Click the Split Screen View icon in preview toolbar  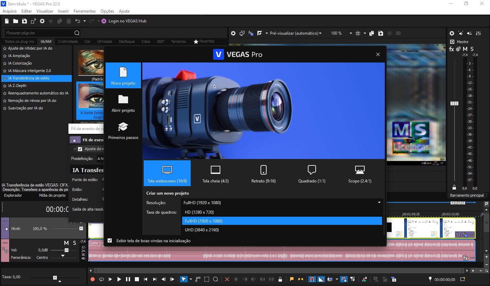[242, 33]
